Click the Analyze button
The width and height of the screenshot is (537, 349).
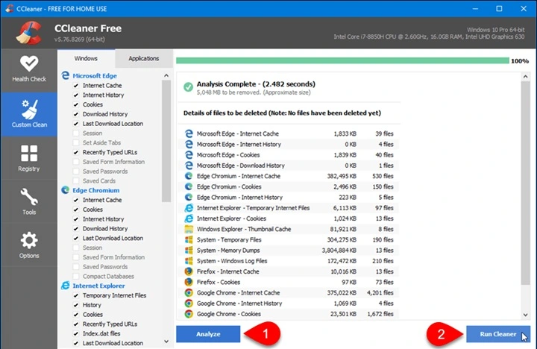[208, 334]
